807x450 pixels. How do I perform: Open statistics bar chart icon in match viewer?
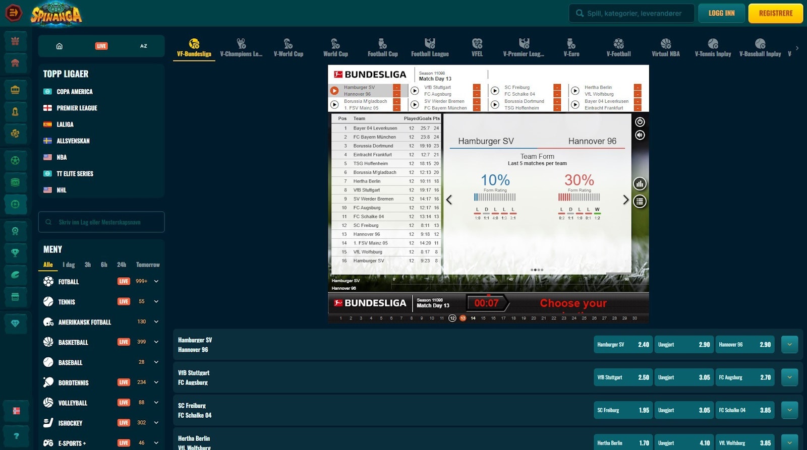[x=640, y=184]
